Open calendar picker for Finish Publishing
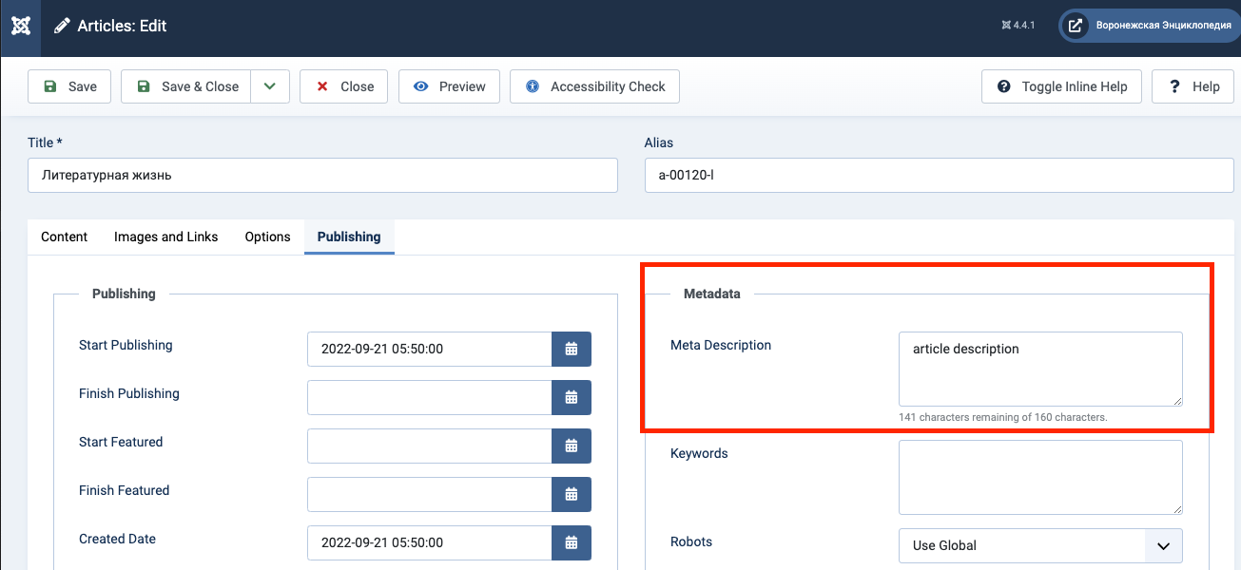The height and width of the screenshot is (570, 1241). point(572,397)
